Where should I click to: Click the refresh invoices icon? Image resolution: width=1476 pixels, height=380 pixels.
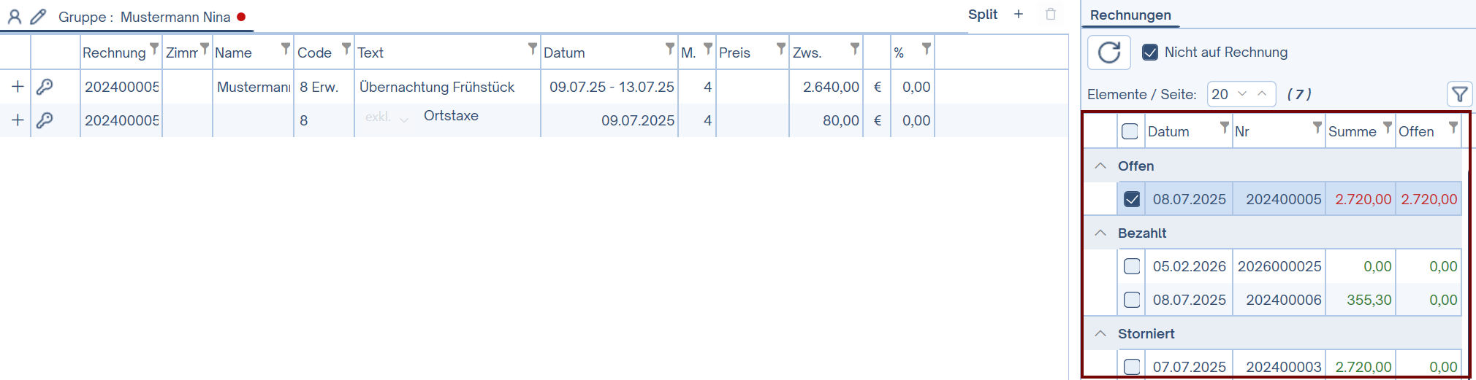pyautogui.click(x=1108, y=53)
